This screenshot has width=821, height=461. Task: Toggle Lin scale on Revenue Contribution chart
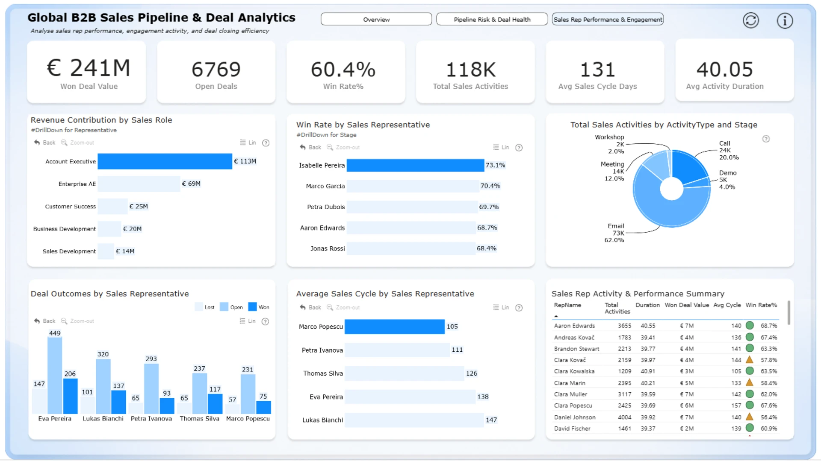click(x=248, y=143)
